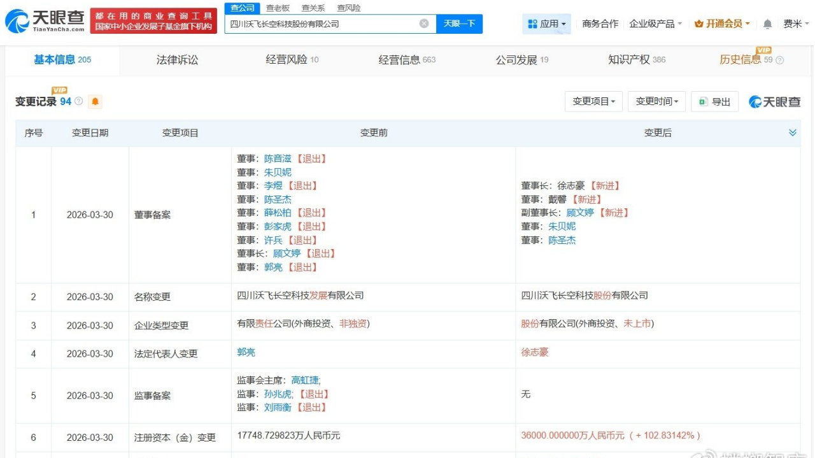The image size is (815, 458).
Task: Open 陈圣杰 link in 变更后 column
Action: point(562,240)
